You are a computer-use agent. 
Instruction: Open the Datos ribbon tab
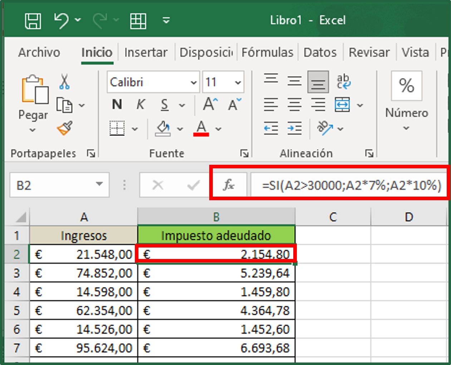(x=319, y=52)
